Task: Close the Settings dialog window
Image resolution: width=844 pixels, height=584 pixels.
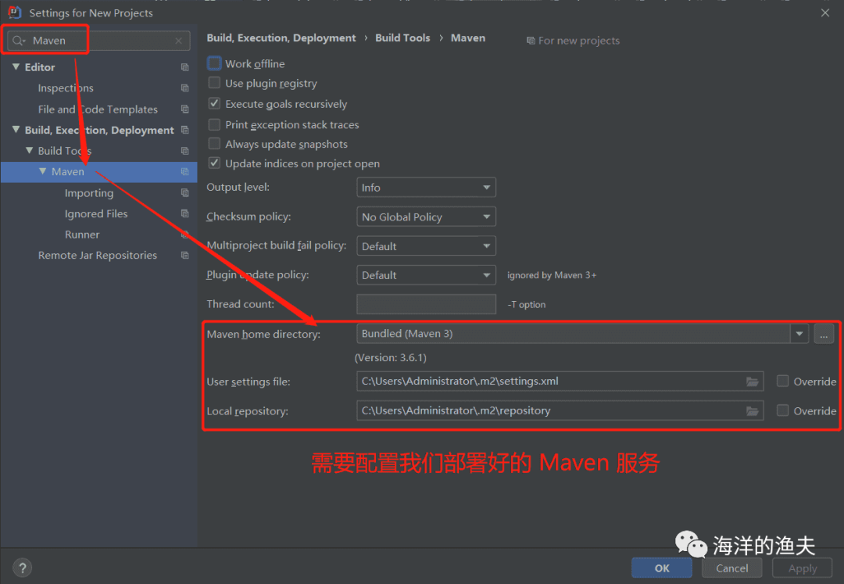Action: [824, 13]
